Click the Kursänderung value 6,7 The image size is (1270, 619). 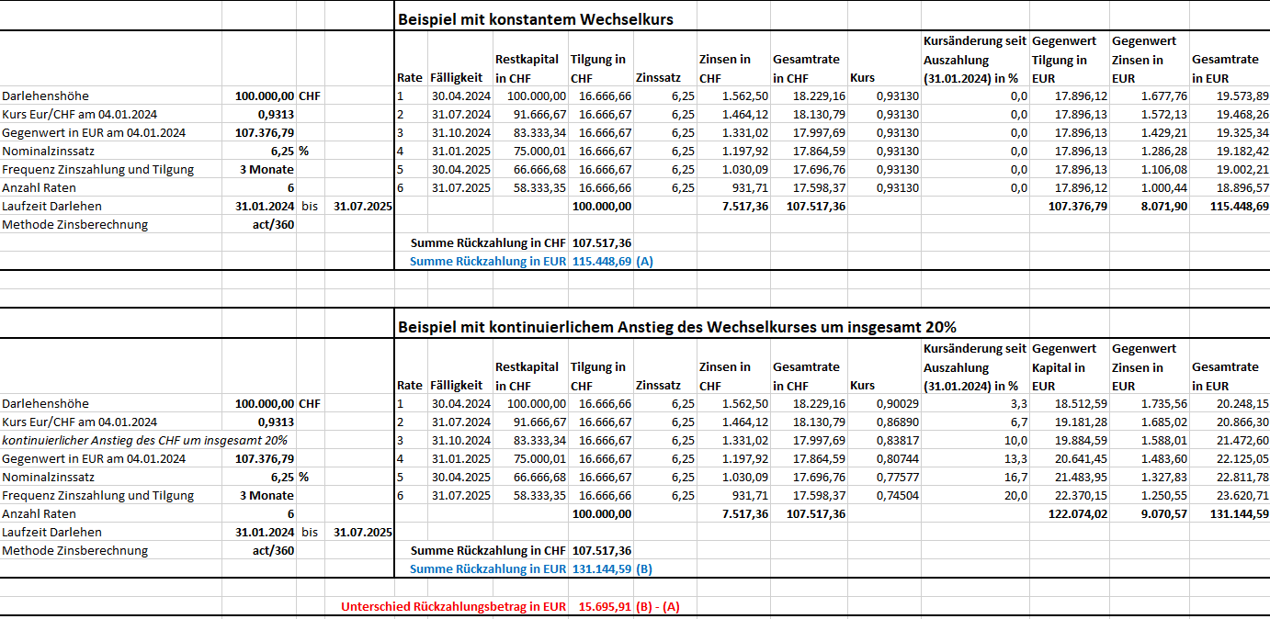coord(1018,422)
